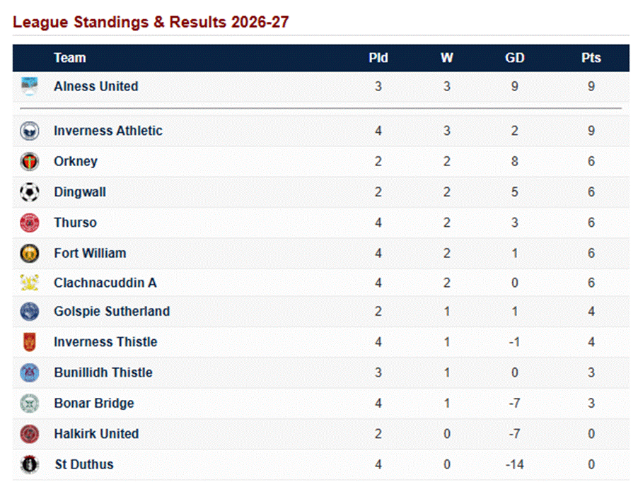Click the Dingwall football icon
The height and width of the screenshot is (489, 638).
pos(29,192)
